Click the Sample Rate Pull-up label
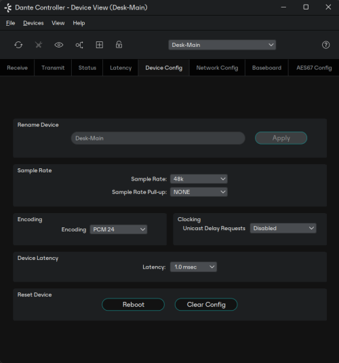 tap(139, 192)
